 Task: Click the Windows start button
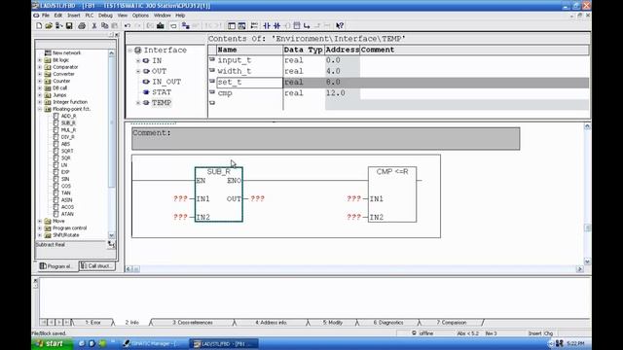pyautogui.click(x=52, y=343)
